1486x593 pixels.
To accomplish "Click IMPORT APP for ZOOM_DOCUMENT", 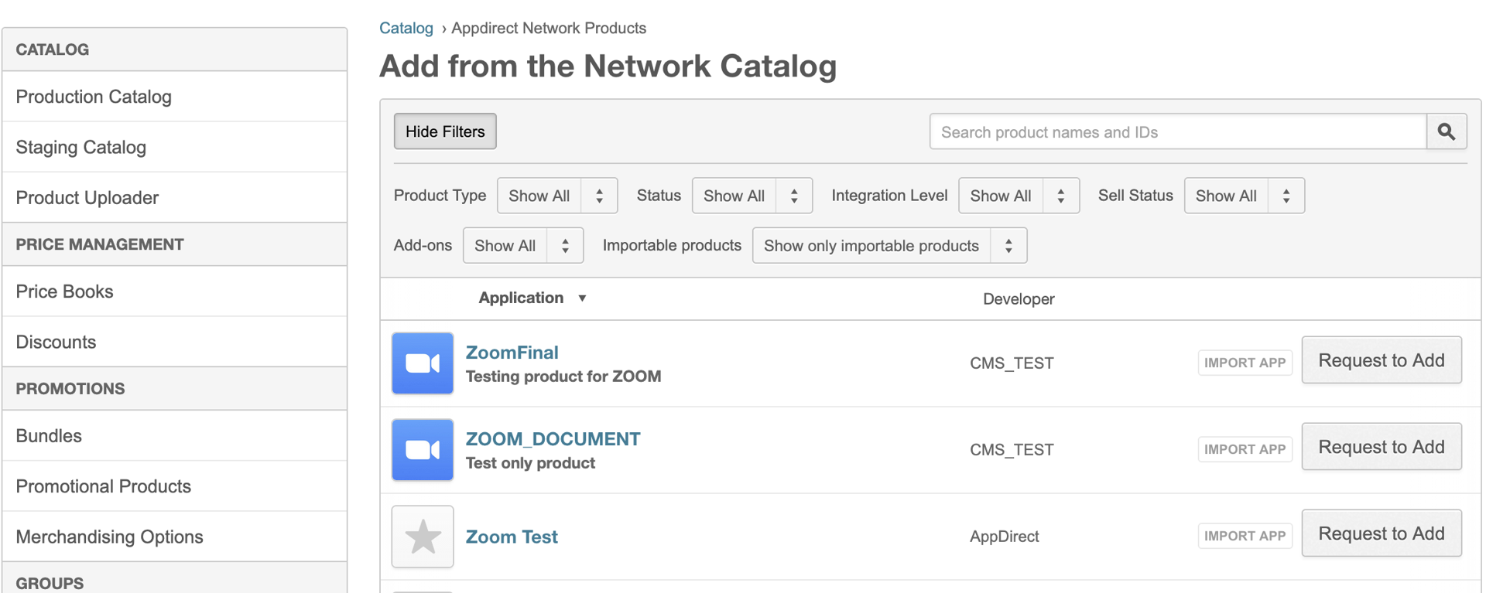I will click(x=1245, y=449).
